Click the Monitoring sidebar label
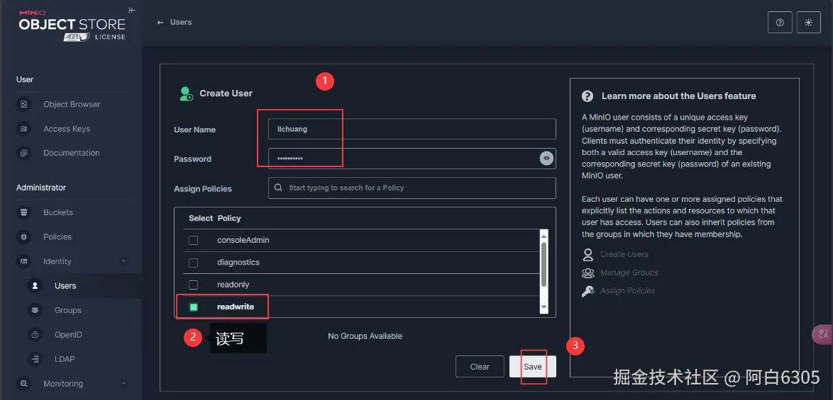The image size is (833, 400). (63, 384)
